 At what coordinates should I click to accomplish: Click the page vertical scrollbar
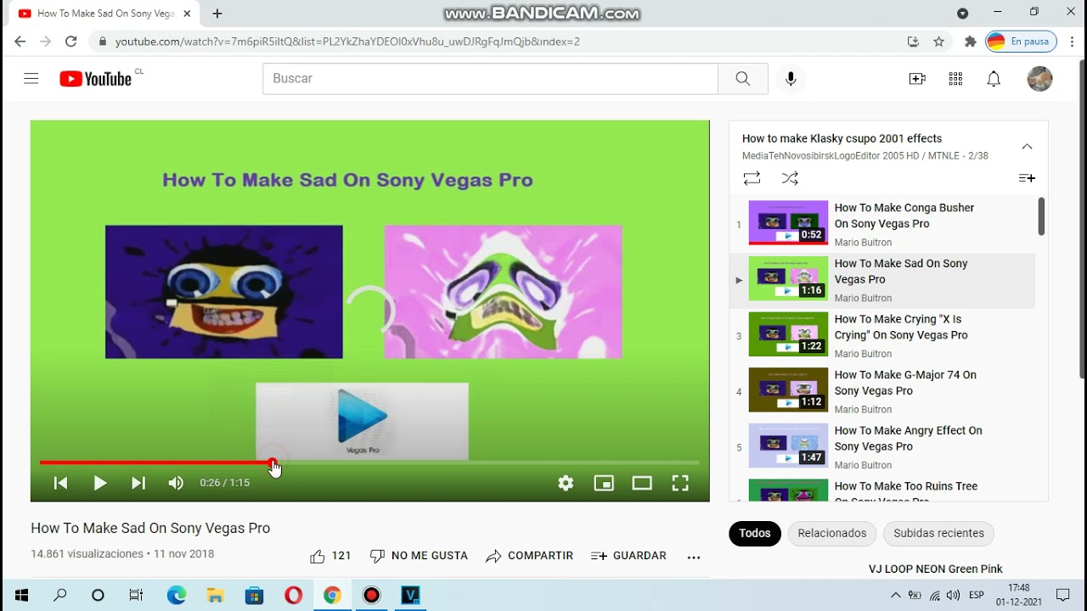click(1081, 219)
